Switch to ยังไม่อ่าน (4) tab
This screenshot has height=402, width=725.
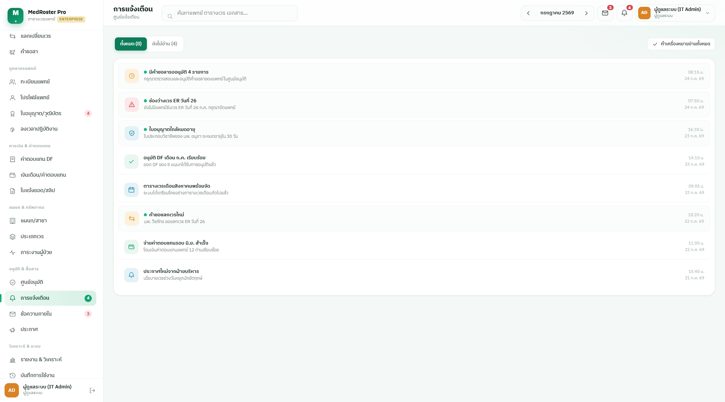coord(165,44)
